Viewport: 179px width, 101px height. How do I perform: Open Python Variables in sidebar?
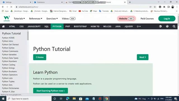[9, 55]
